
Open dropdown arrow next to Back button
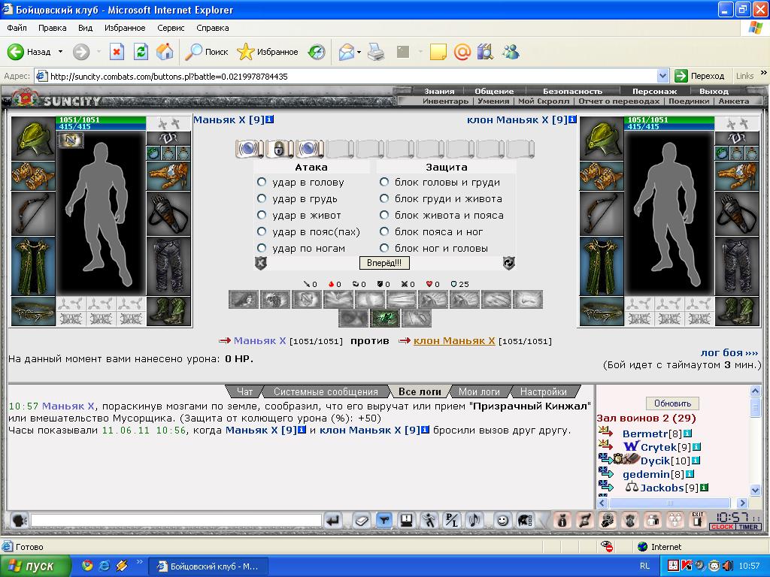point(60,52)
